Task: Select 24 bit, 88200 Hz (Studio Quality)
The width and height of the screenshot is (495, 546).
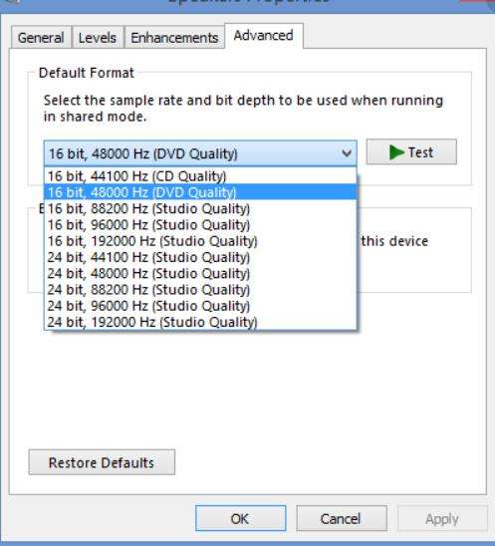Action: (x=200, y=290)
